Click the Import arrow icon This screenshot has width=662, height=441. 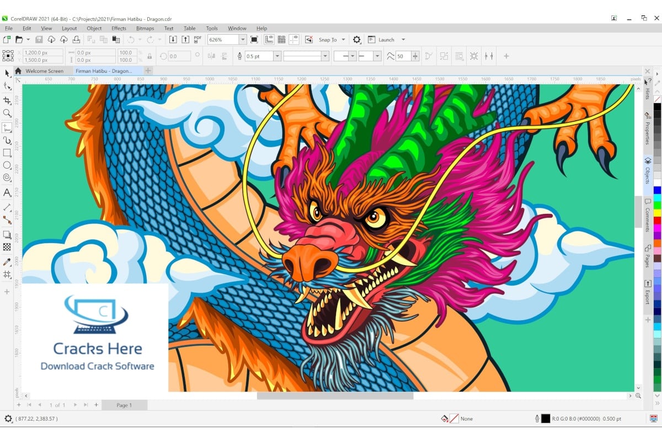pos(173,40)
